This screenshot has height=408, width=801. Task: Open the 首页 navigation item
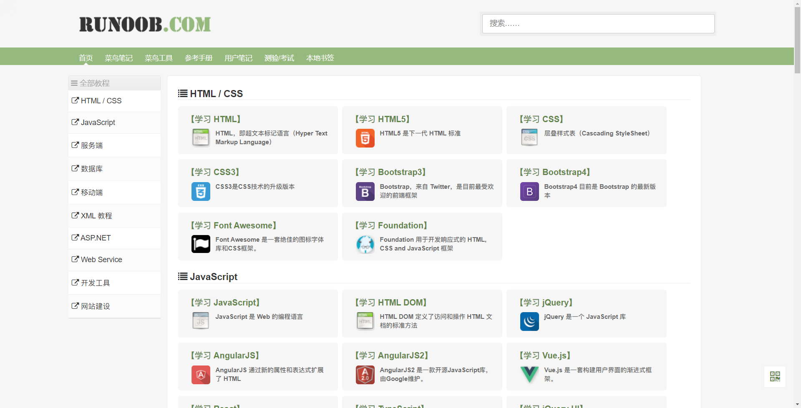86,58
